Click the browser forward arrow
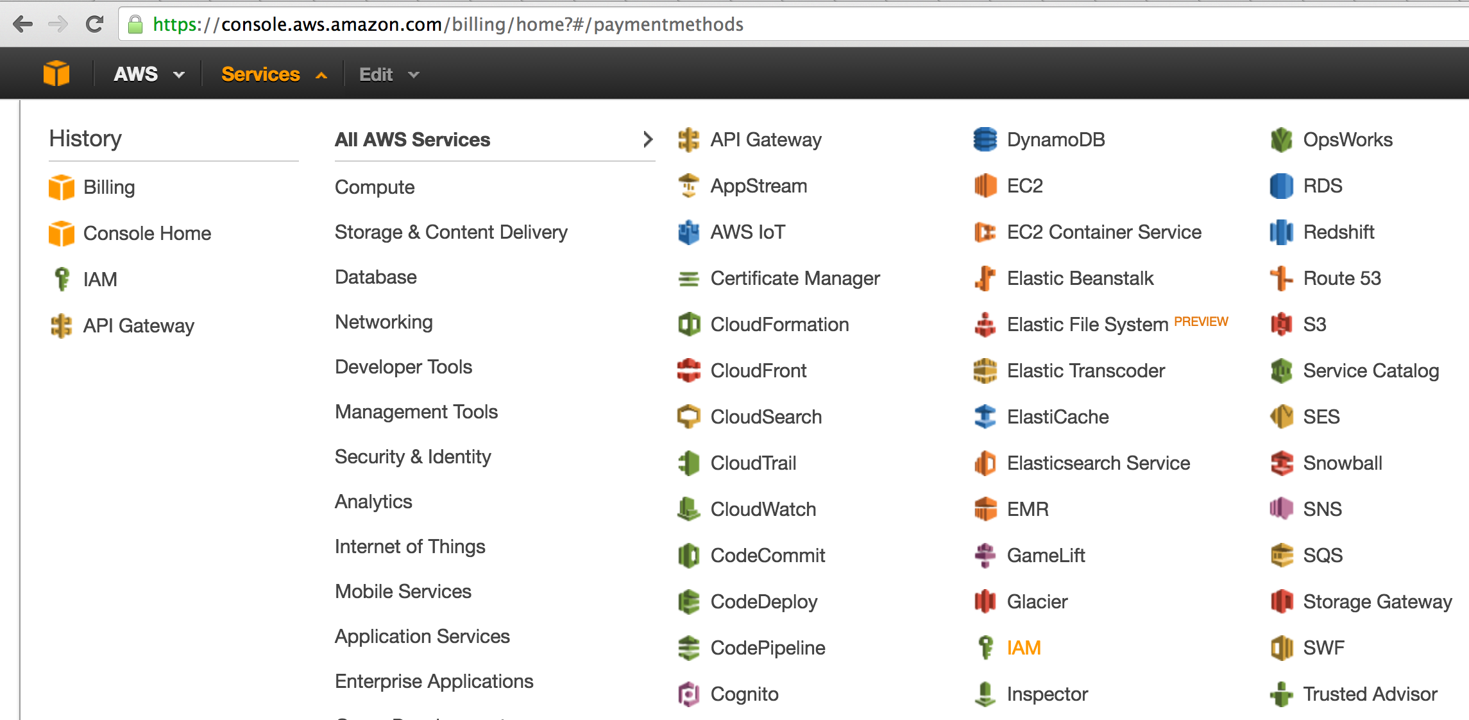The width and height of the screenshot is (1469, 720). pos(58,24)
